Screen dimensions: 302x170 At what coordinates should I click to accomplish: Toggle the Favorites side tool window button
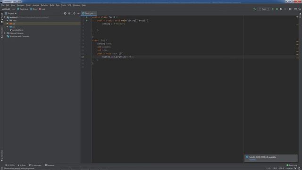(2, 155)
